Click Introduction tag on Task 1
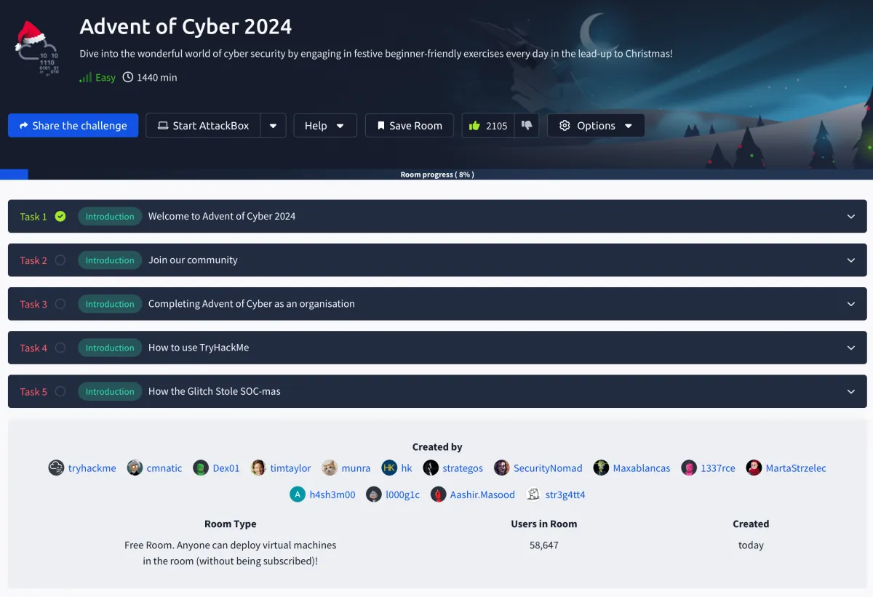The image size is (873, 597). 110,216
